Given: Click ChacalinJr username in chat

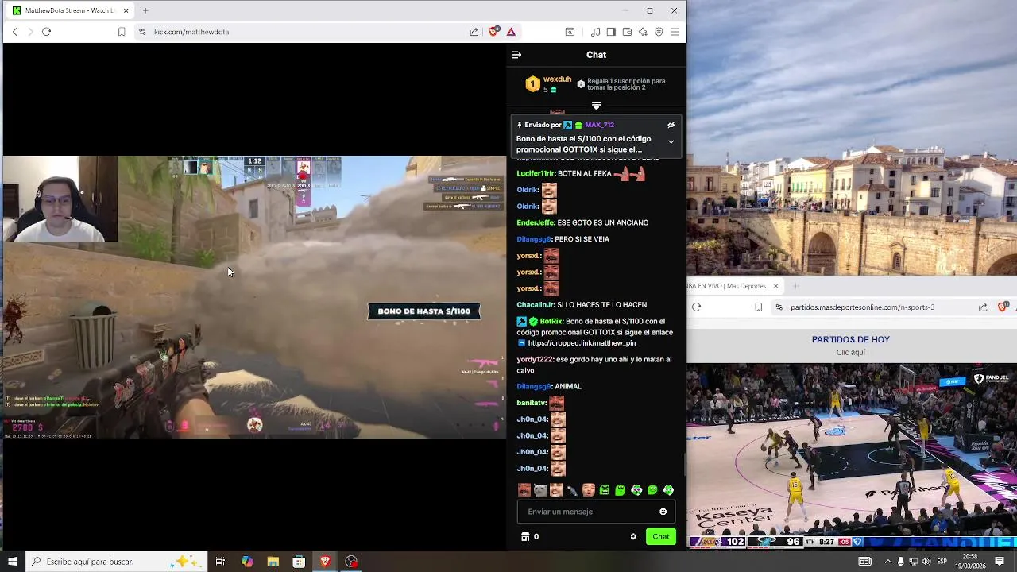Looking at the screenshot, I should click(x=536, y=305).
